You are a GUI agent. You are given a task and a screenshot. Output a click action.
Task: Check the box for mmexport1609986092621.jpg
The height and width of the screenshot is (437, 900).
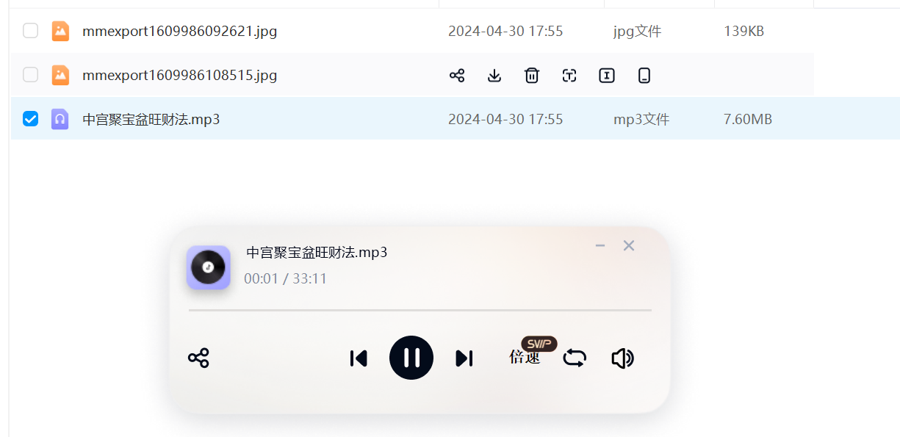(x=30, y=31)
